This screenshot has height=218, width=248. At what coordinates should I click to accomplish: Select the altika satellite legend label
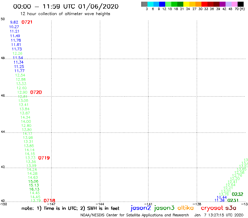pos(186,208)
